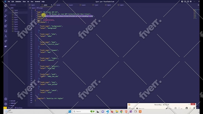This screenshot has height=114, width=203.
Task: Click the "baby_see_saw" value text
Action: tap(53, 76)
